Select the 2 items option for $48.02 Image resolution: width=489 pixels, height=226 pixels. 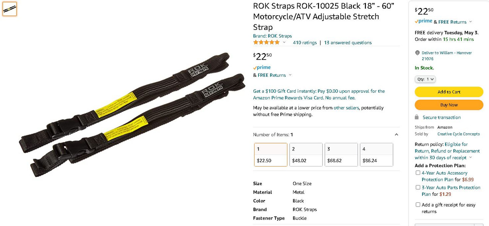(x=306, y=155)
